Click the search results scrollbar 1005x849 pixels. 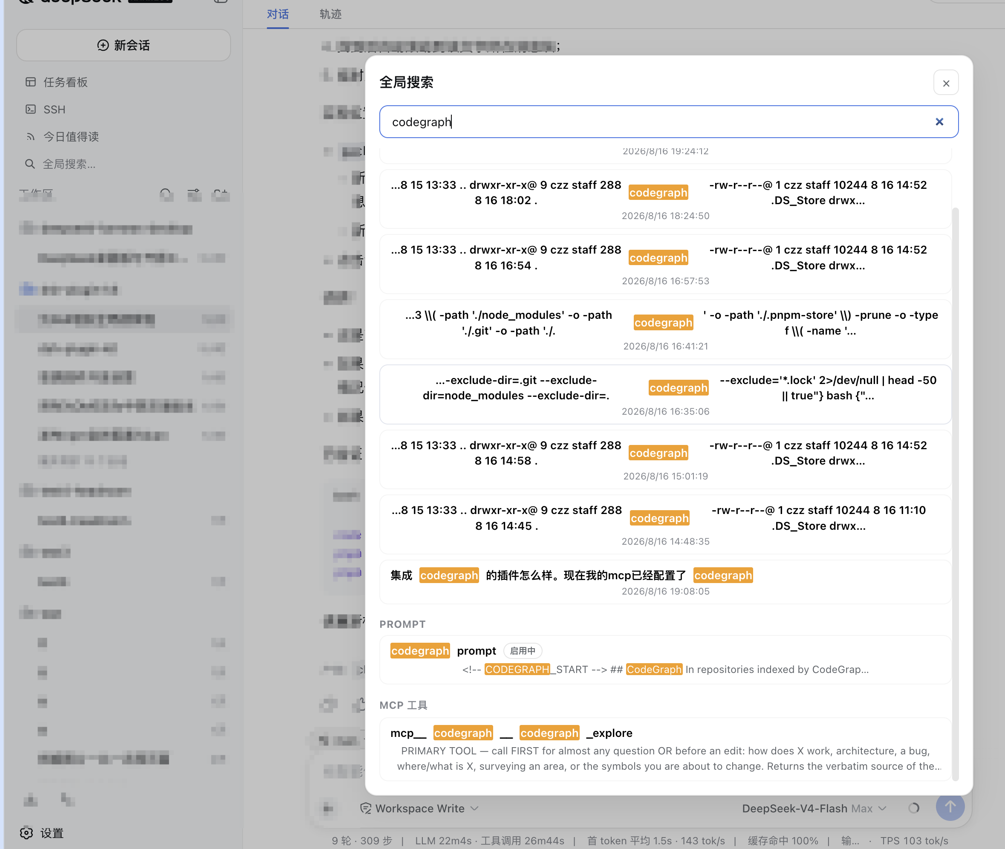[956, 494]
